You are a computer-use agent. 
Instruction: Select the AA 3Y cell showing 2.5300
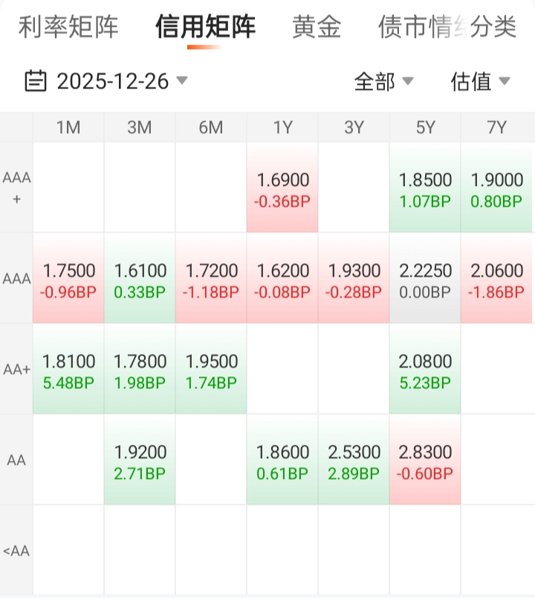tap(354, 461)
